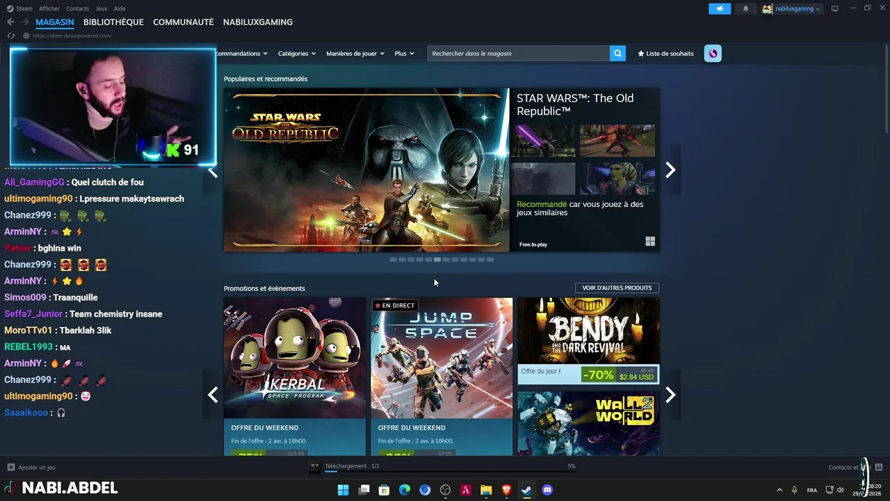890x501 pixels.
Task: Expand the Recommandations dropdown
Action: pyautogui.click(x=243, y=54)
